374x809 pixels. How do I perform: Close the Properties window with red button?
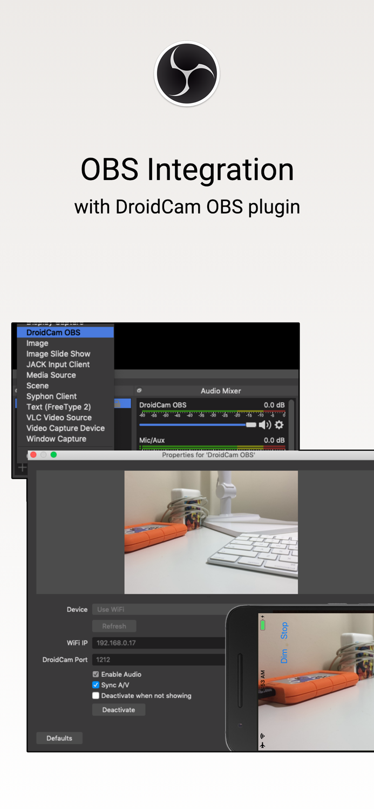pos(33,455)
